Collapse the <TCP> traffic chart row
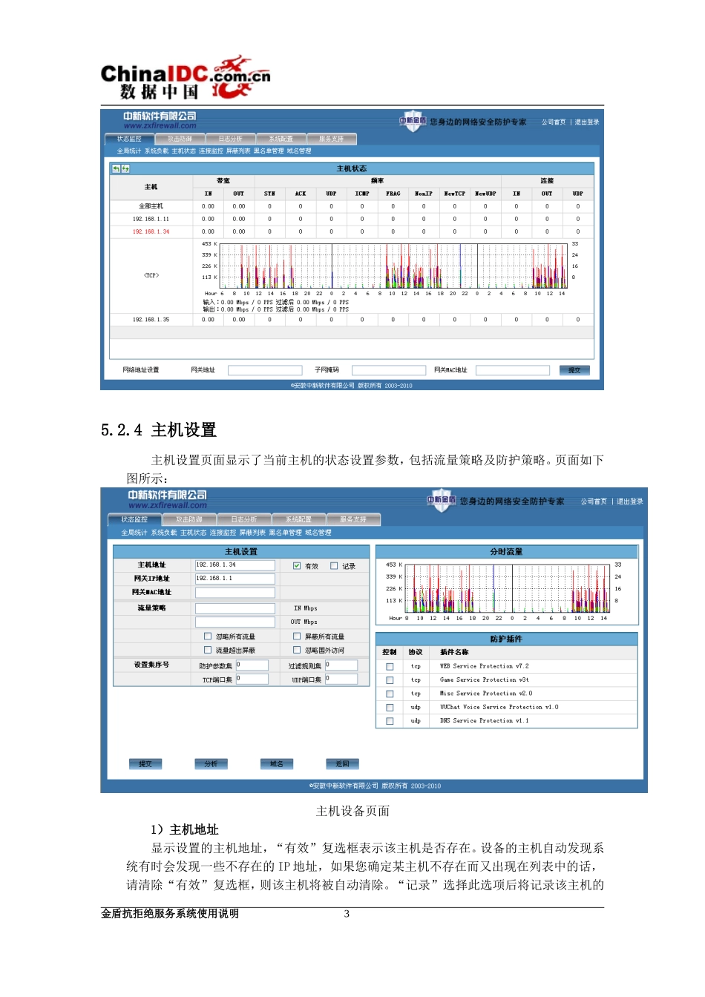 pyautogui.click(x=151, y=275)
